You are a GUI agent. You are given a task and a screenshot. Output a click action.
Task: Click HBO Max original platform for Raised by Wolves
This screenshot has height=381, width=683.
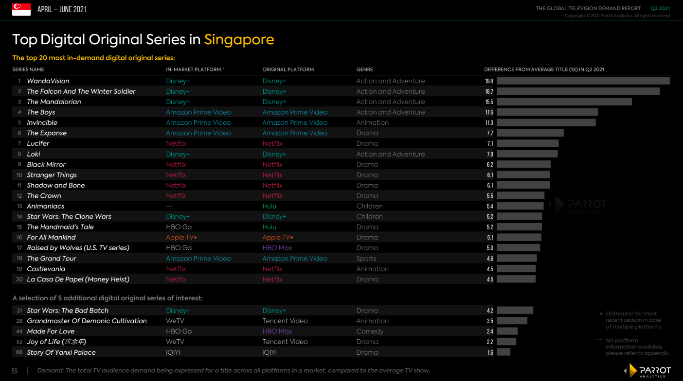[x=277, y=248]
